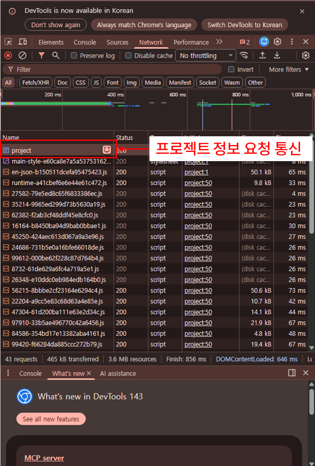This screenshot has height=466, width=315.
Task: Select the inspect element picker icon
Action: tap(8, 42)
